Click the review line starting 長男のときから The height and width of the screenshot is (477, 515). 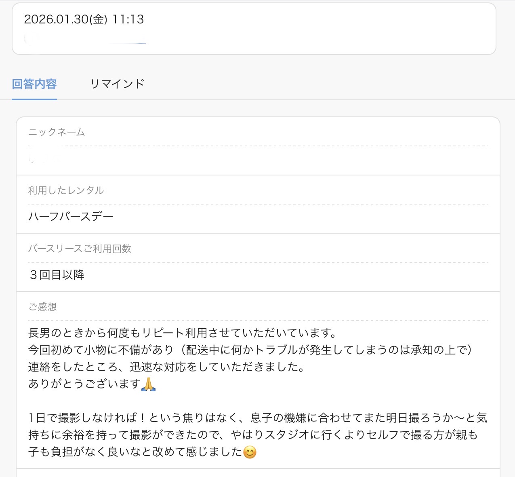point(183,333)
